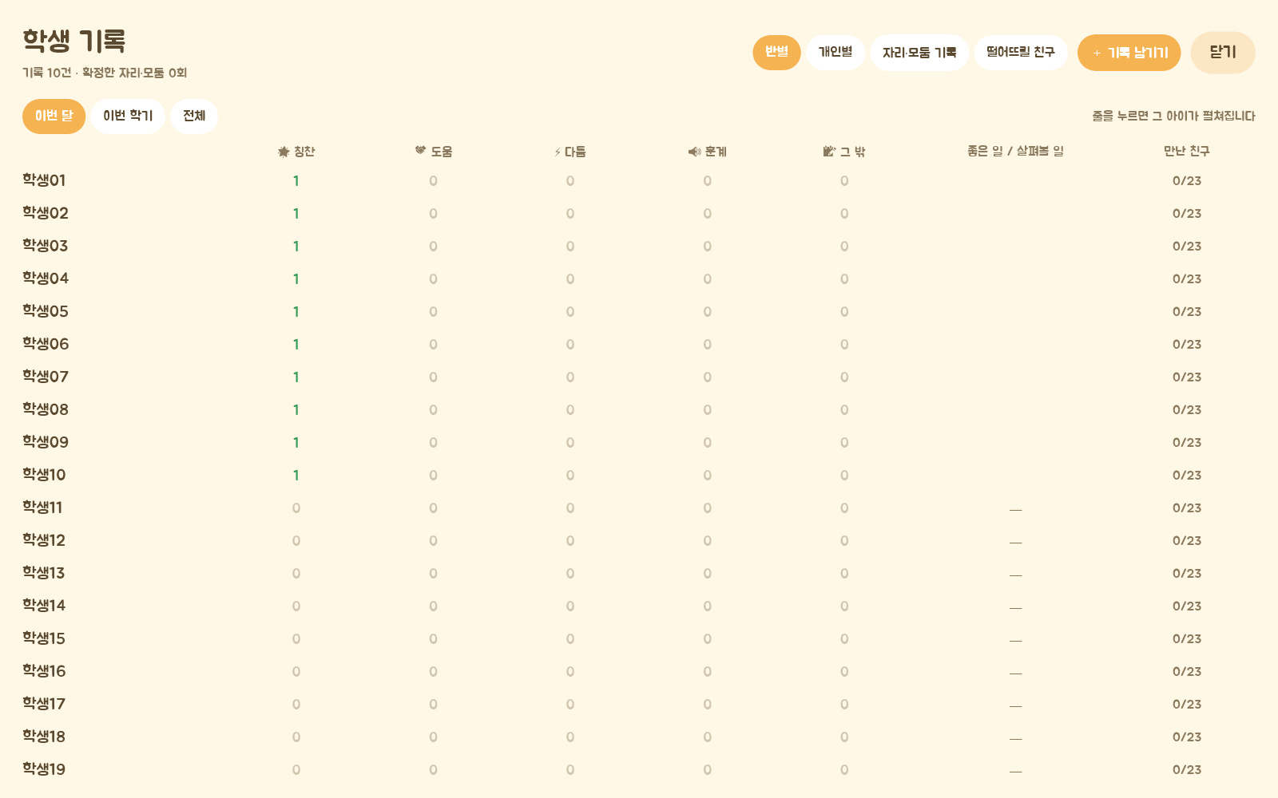Expand the 학생09 row
Image resolution: width=1278 pixels, height=798 pixels.
click(x=639, y=443)
